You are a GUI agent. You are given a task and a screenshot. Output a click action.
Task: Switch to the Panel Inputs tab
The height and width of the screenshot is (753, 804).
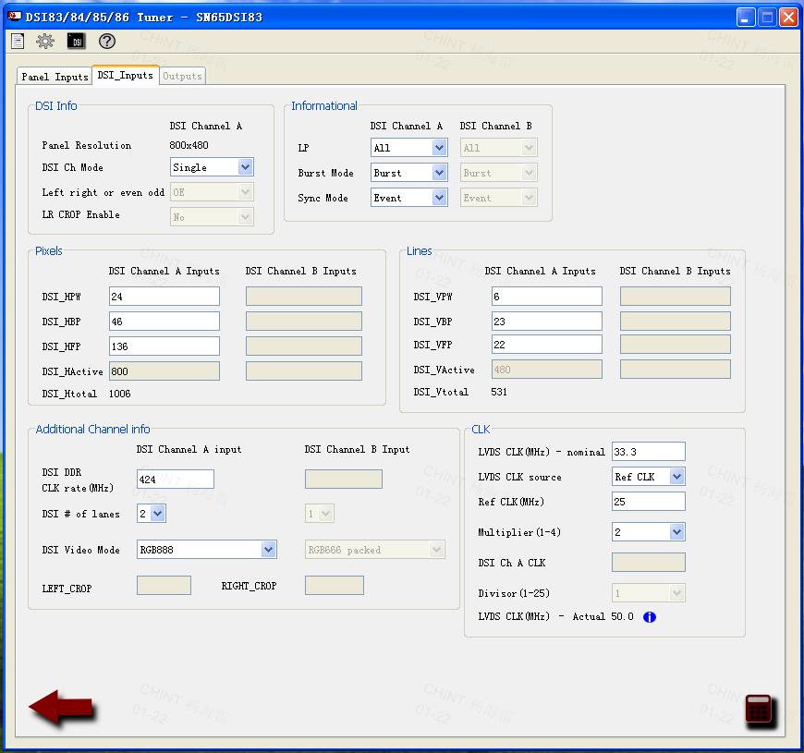pyautogui.click(x=55, y=77)
